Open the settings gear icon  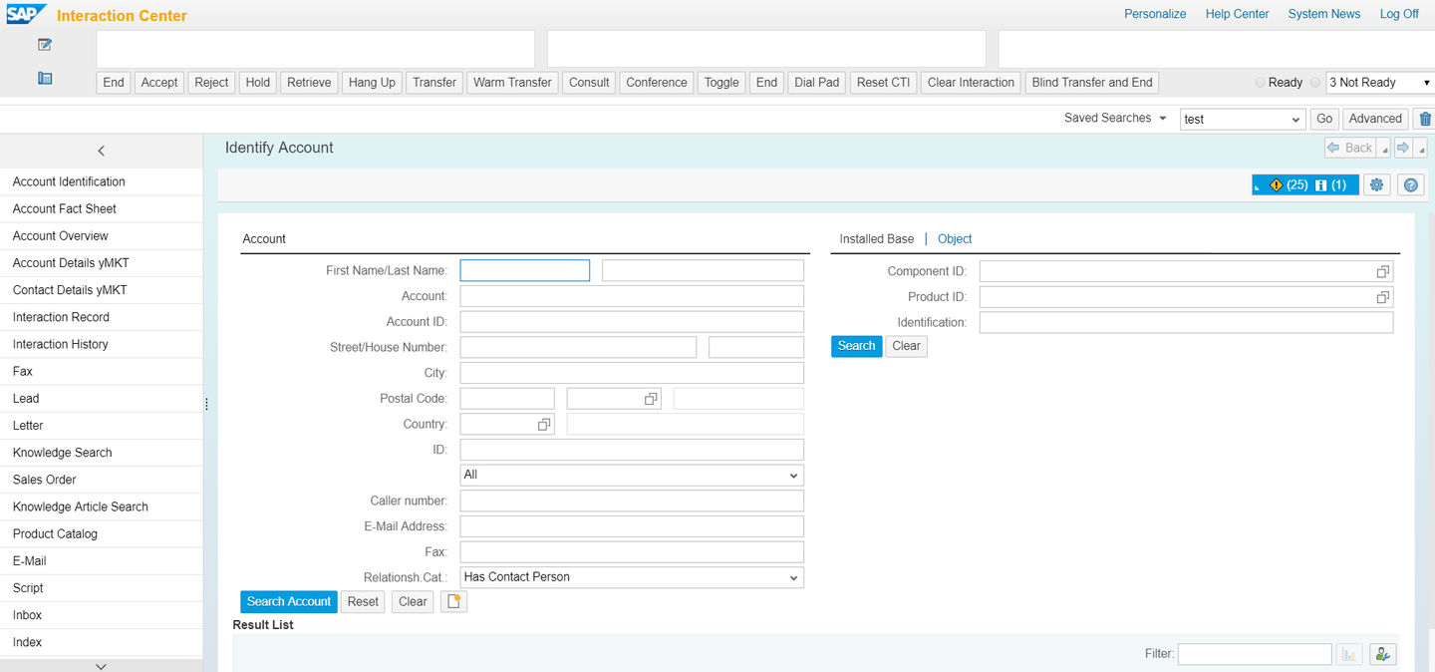[1376, 184]
